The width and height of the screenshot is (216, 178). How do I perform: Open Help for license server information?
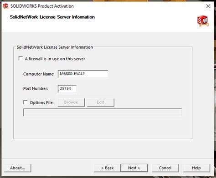[196, 168]
